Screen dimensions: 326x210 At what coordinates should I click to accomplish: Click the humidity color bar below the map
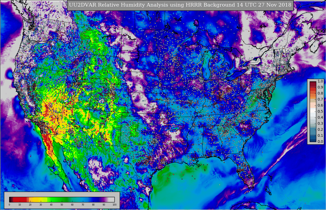point(62,199)
